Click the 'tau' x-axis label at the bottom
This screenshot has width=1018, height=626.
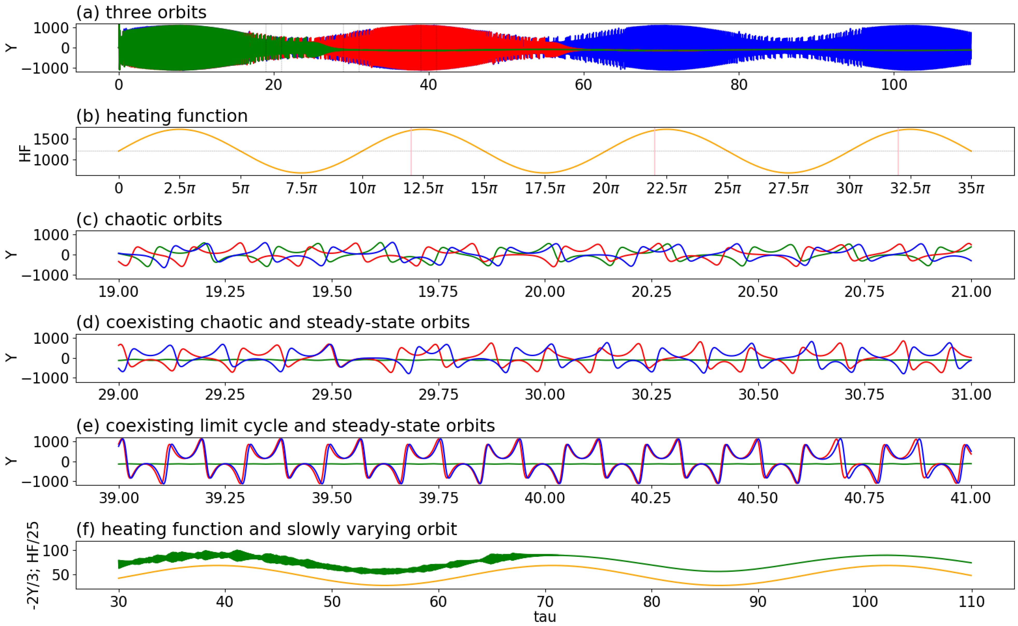(x=545, y=617)
